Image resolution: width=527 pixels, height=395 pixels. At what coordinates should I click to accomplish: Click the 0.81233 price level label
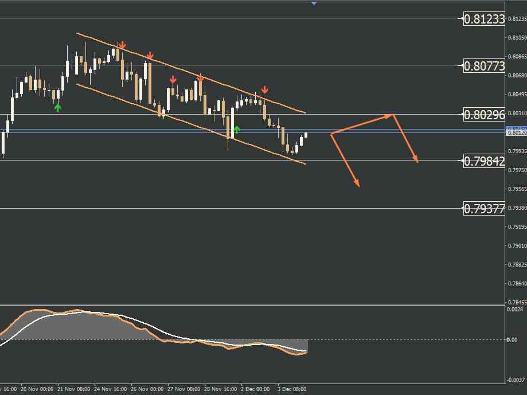[484, 19]
